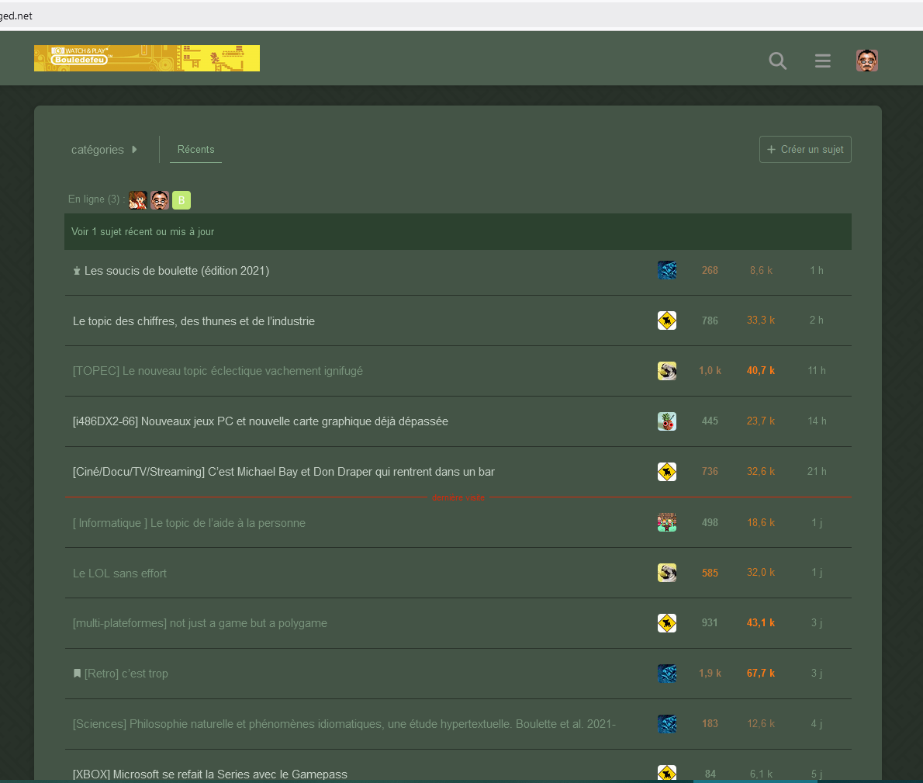Click poster avatar on Informatique topic row
Screen dimensions: 923x783
pos(666,522)
